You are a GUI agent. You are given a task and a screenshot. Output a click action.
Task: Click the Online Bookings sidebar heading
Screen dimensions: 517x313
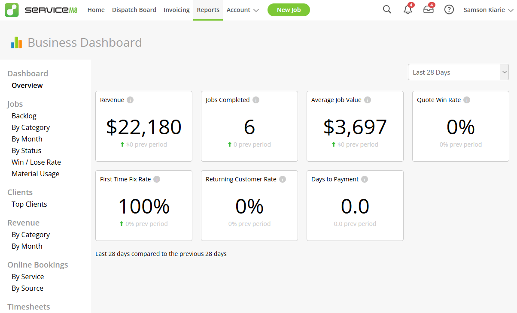[38, 265]
